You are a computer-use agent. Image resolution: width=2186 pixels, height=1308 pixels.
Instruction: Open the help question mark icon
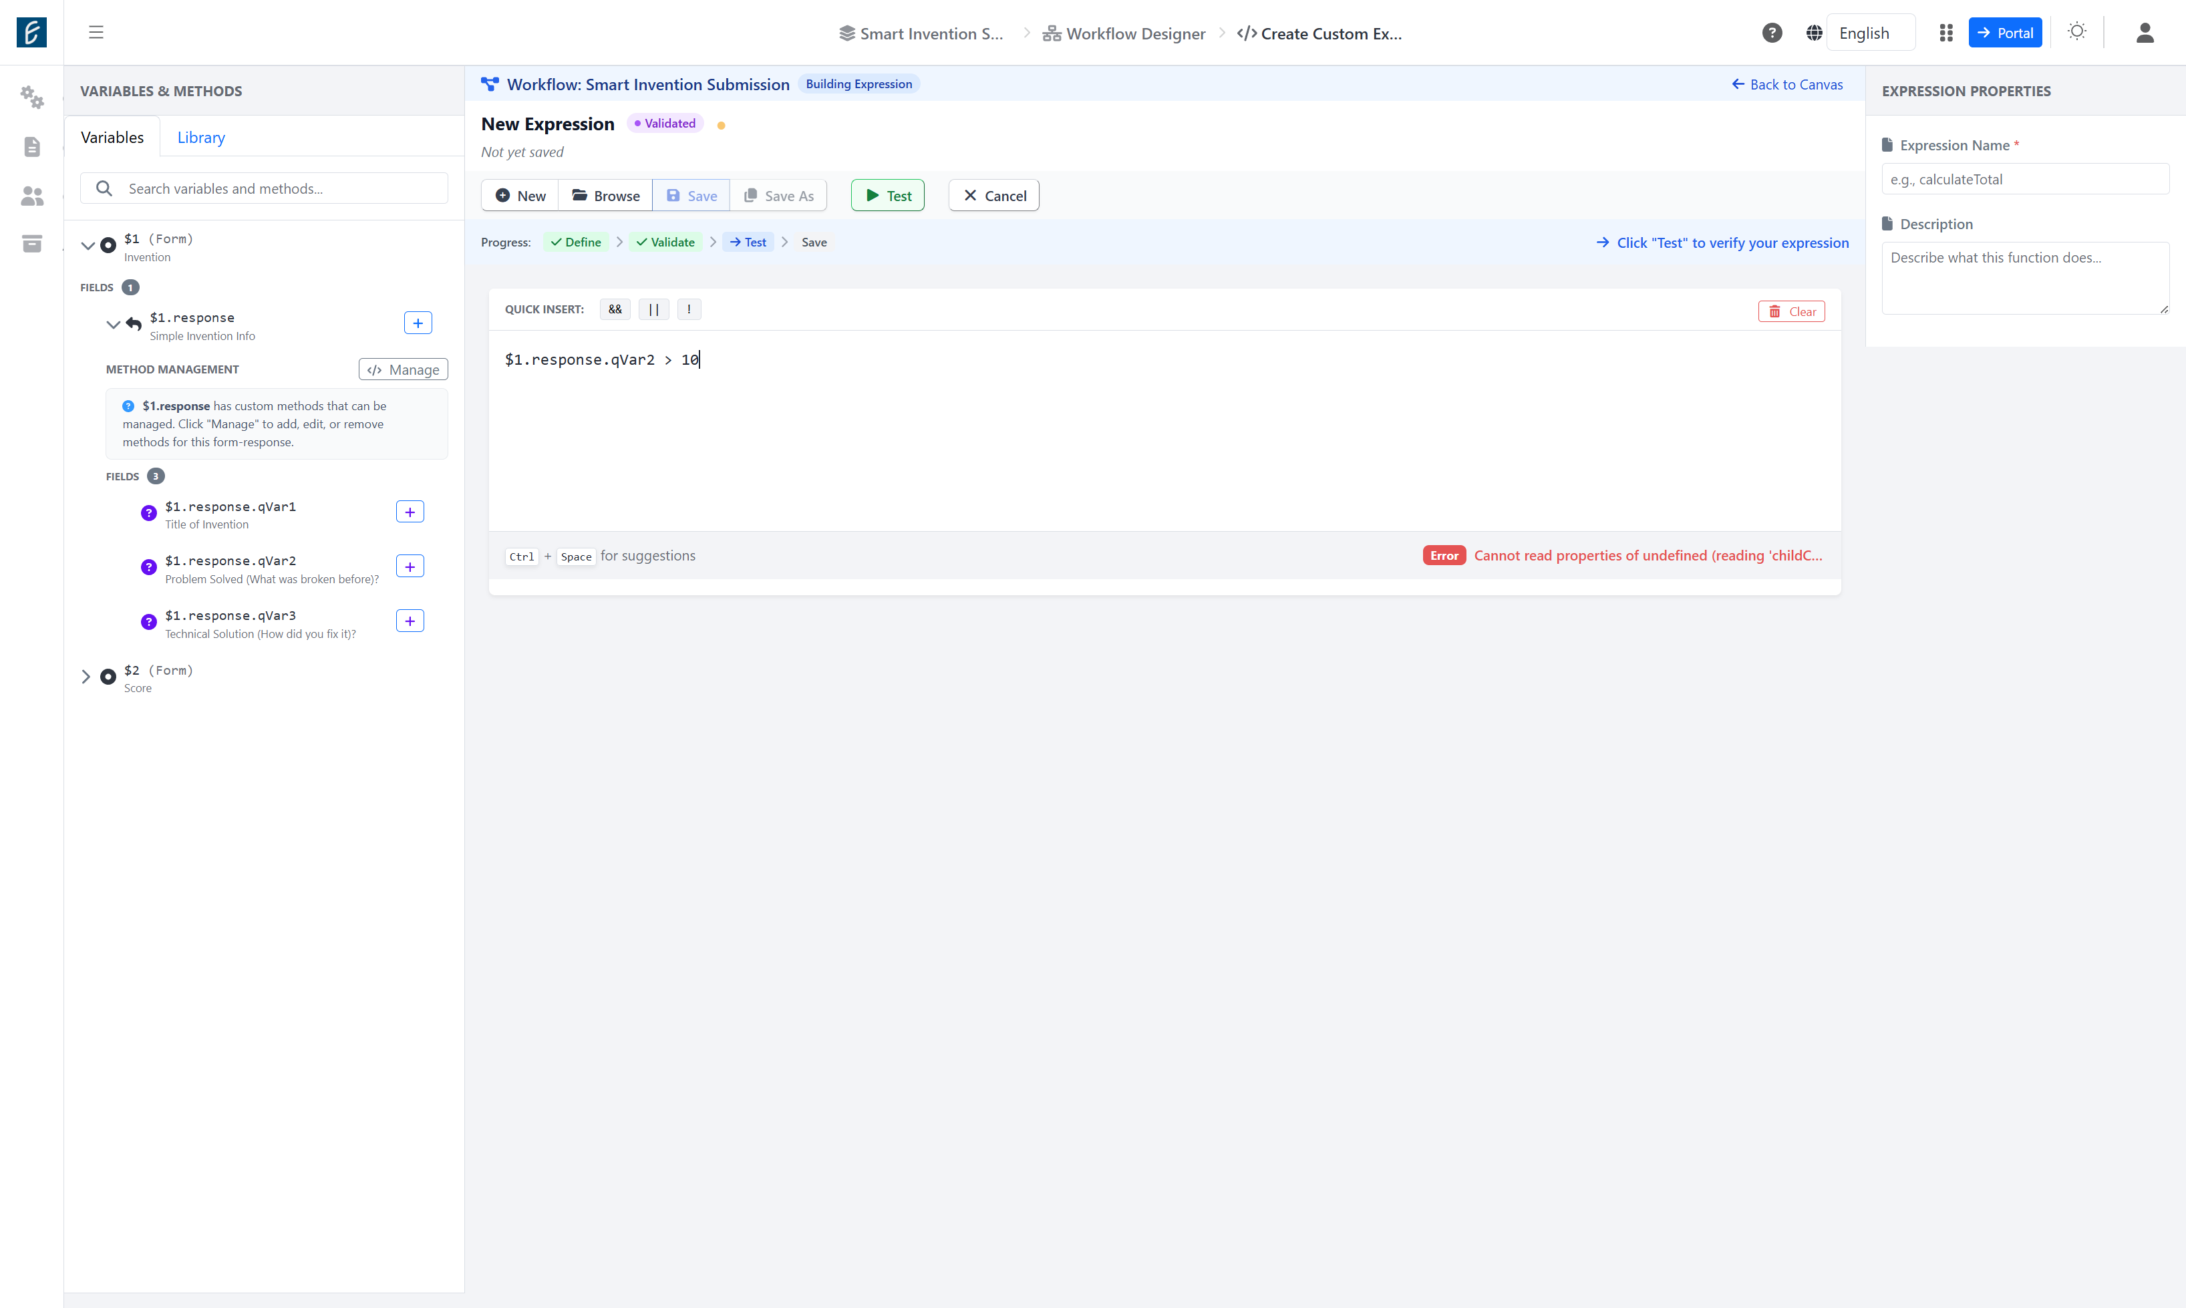[x=1772, y=33]
